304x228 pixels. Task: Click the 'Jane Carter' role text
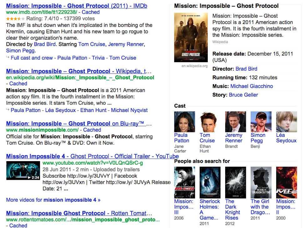[180, 149]
